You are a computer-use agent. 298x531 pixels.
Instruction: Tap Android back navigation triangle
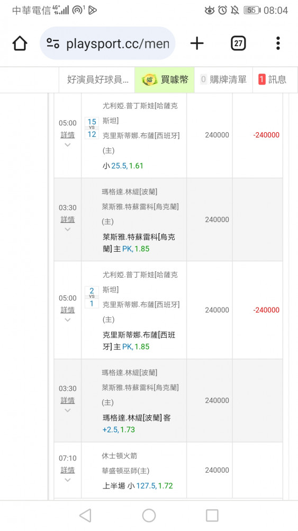tap(85, 516)
